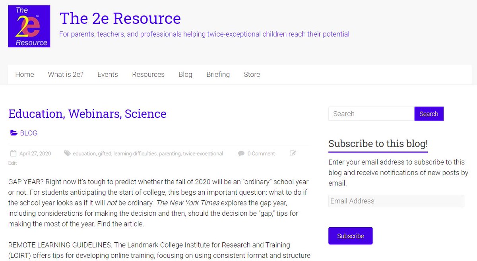477x261 pixels.
Task: Open the Education, Webinars, Science post title
Action: coord(87,114)
